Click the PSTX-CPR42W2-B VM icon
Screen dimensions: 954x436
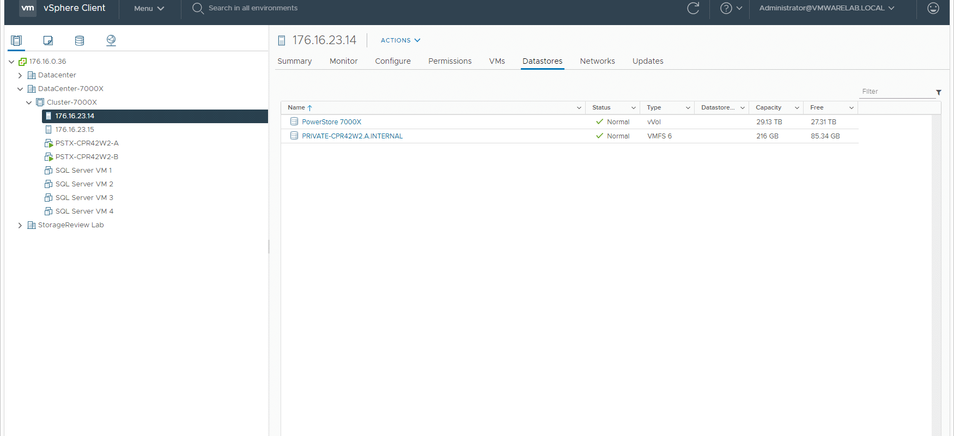pos(48,157)
